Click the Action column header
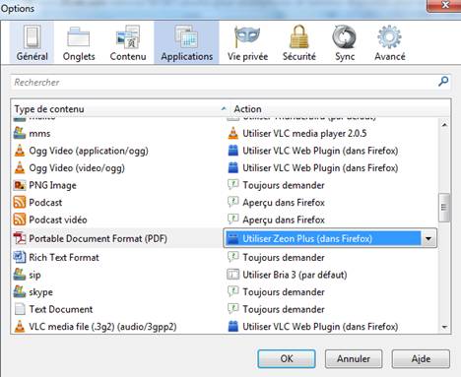This screenshot has height=377, width=461. (x=340, y=109)
